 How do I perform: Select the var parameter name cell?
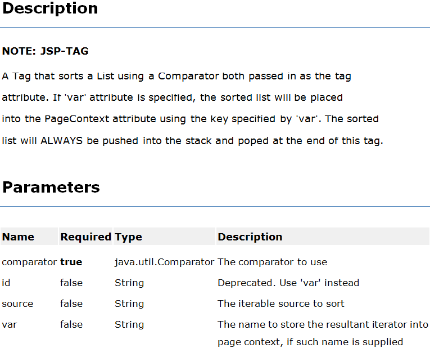pos(9,324)
